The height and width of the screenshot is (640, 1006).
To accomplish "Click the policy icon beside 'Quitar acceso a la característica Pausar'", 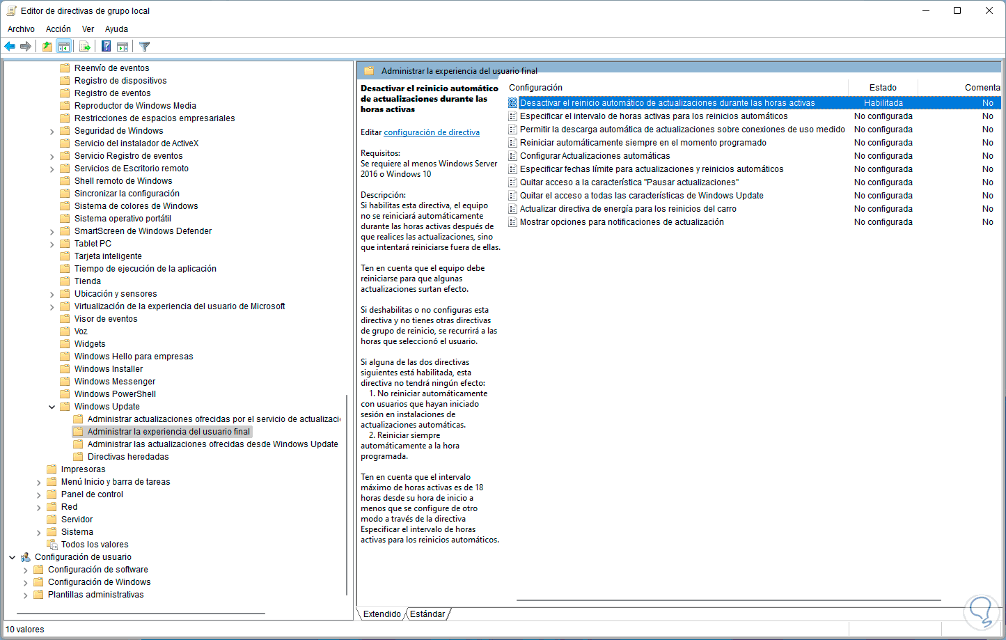I will pos(513,182).
